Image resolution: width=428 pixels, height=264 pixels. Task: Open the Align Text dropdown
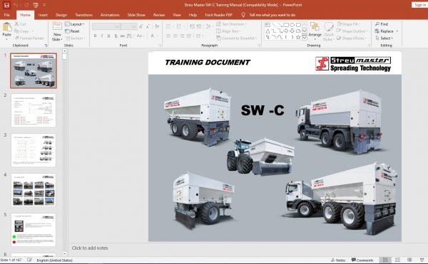pyautogui.click(x=228, y=31)
